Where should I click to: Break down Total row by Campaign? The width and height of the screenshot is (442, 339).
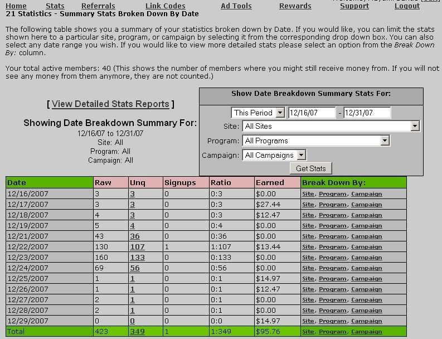[366, 332]
